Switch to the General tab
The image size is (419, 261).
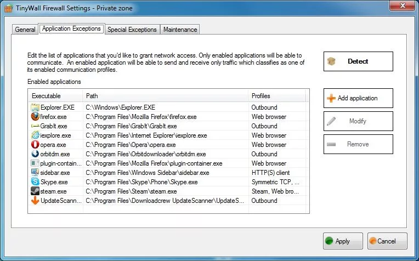(x=25, y=30)
